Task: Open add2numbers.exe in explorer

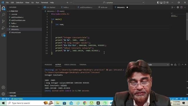Action: point(18,20)
